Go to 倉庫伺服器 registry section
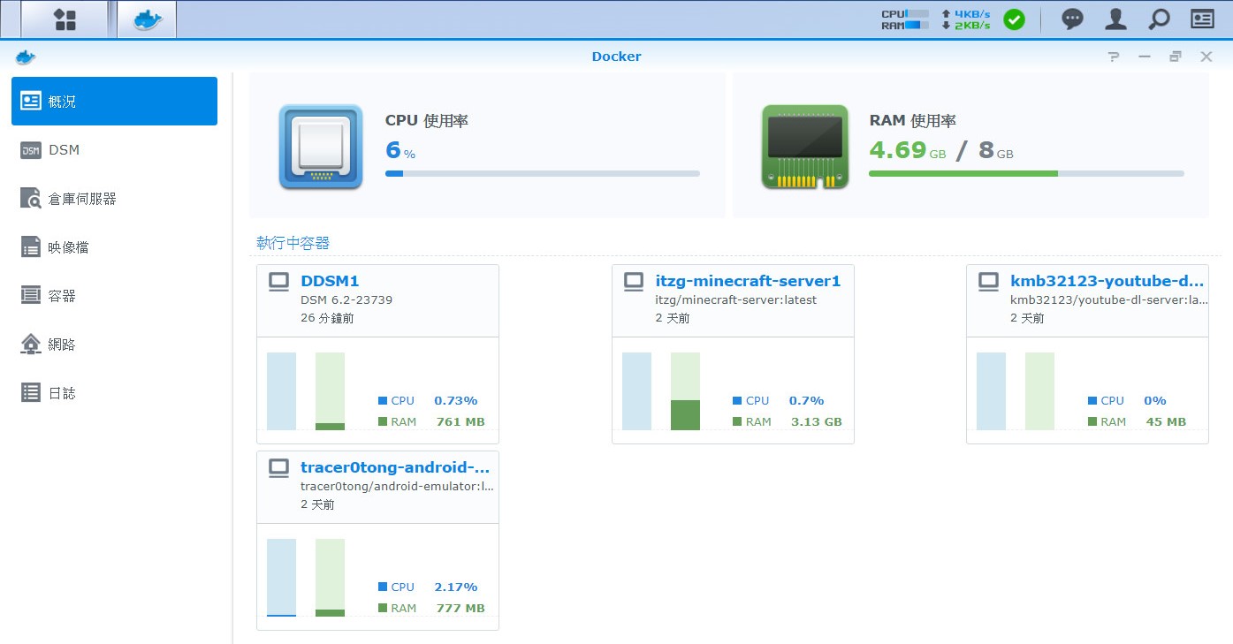1233x644 pixels. [114, 199]
